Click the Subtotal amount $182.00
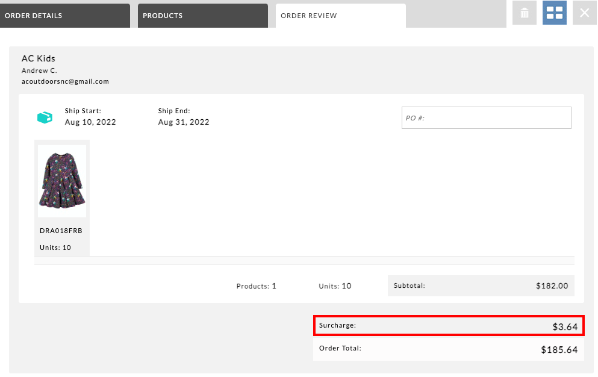 point(552,286)
